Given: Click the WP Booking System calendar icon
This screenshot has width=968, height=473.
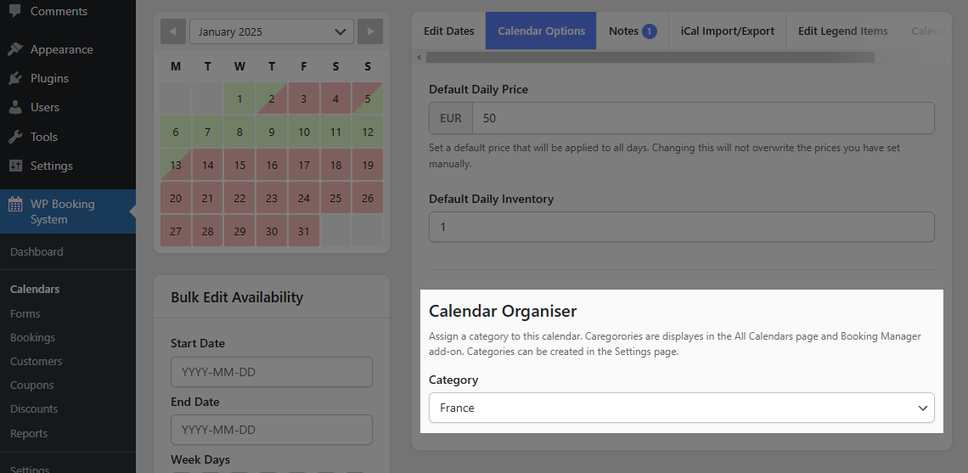Looking at the screenshot, I should [x=15, y=205].
